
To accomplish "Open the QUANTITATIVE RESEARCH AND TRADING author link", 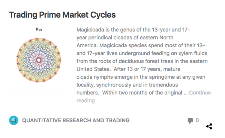I will (76, 120).
